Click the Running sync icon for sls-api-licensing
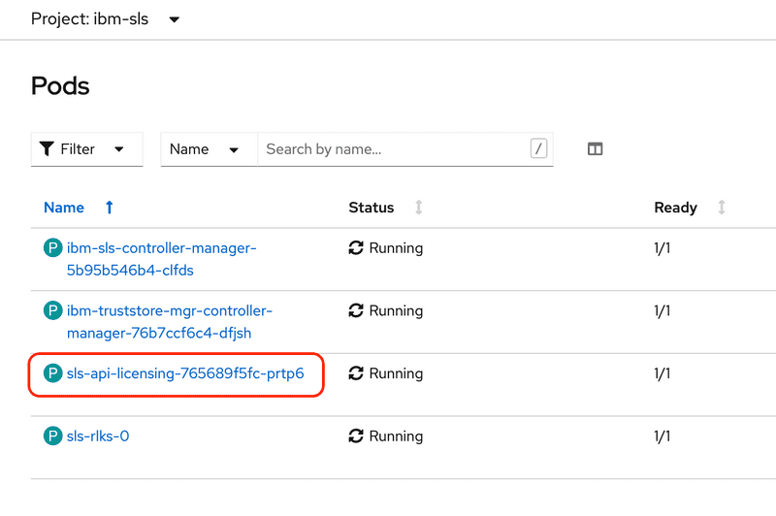Screen dimensions: 776x516 pos(356,373)
